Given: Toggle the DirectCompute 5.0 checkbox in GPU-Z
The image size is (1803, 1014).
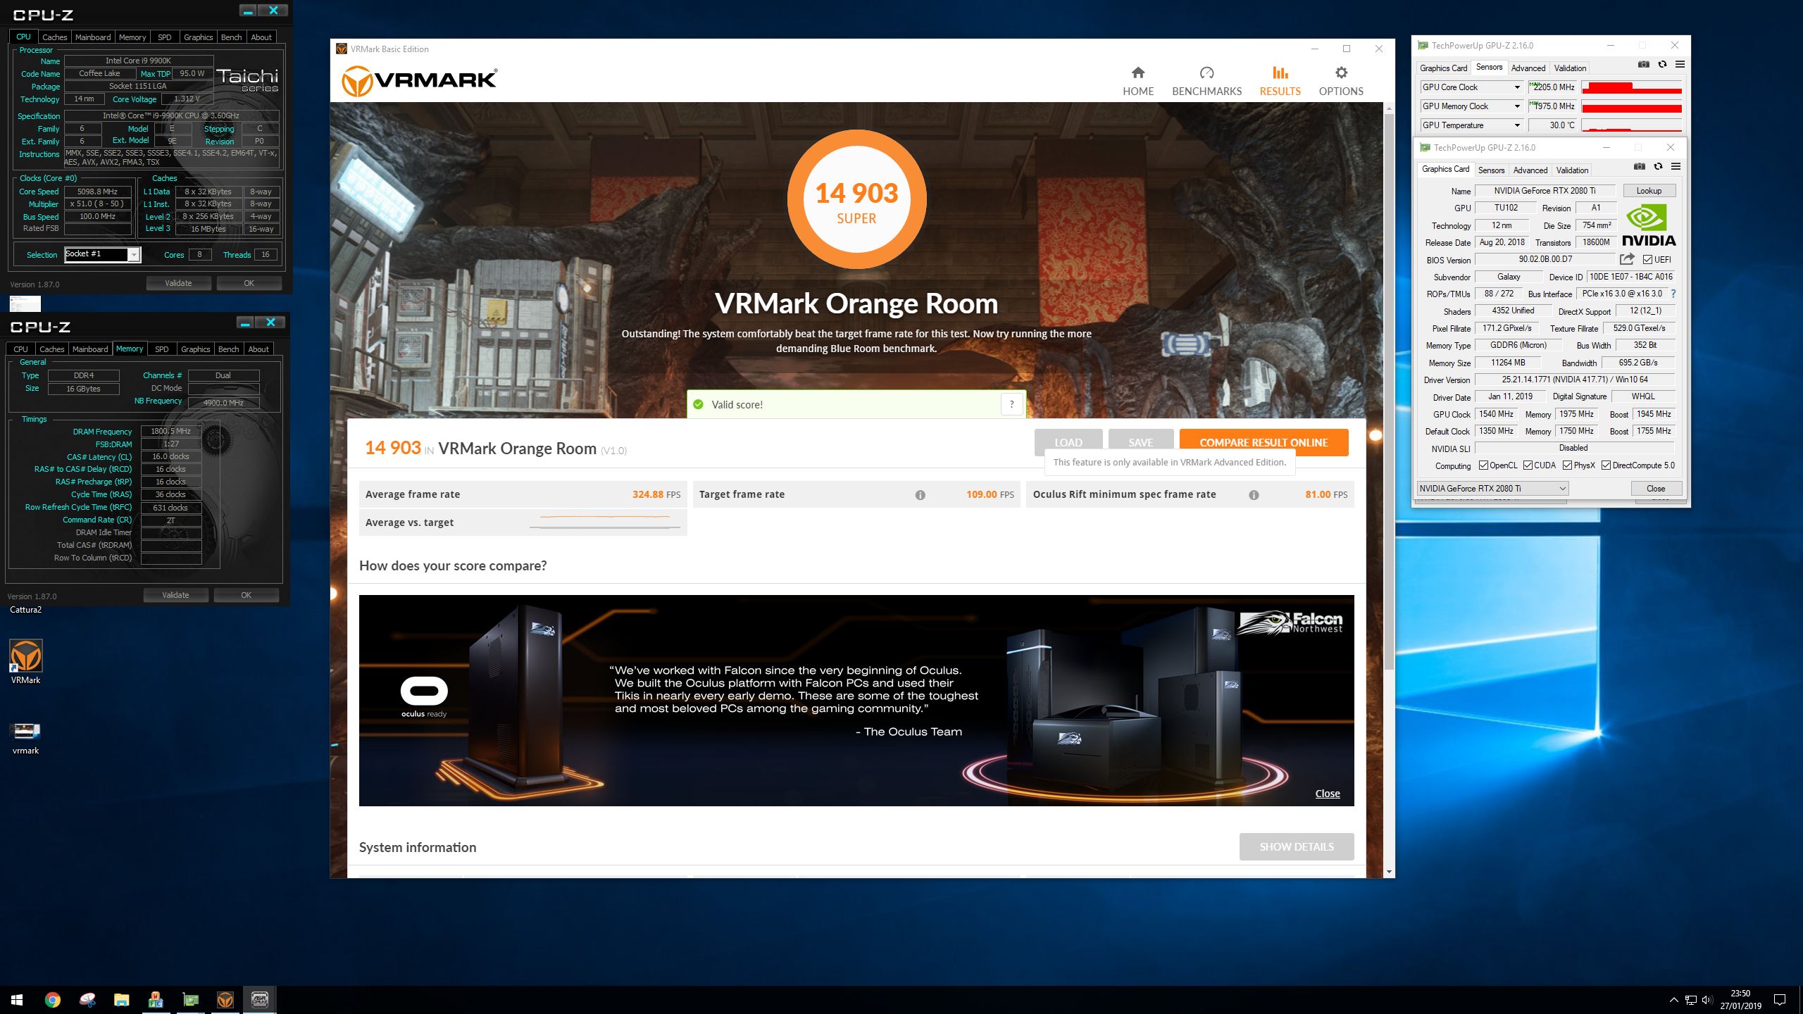Looking at the screenshot, I should (1607, 465).
